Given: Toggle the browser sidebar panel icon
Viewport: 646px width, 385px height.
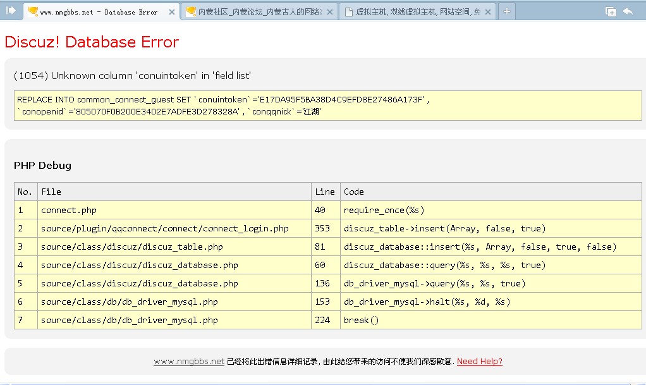Looking at the screenshot, I should point(11,11).
